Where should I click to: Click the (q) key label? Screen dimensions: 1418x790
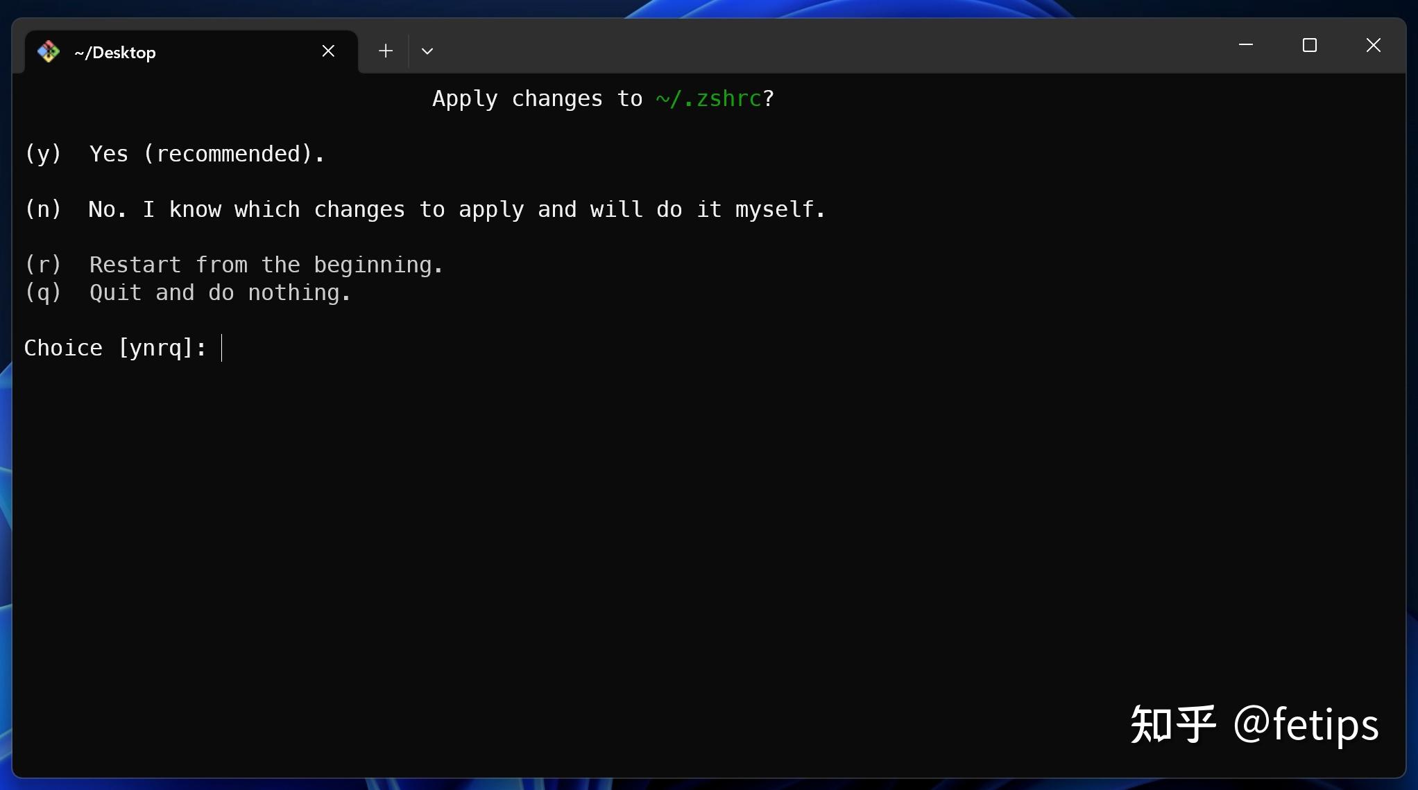(x=43, y=292)
